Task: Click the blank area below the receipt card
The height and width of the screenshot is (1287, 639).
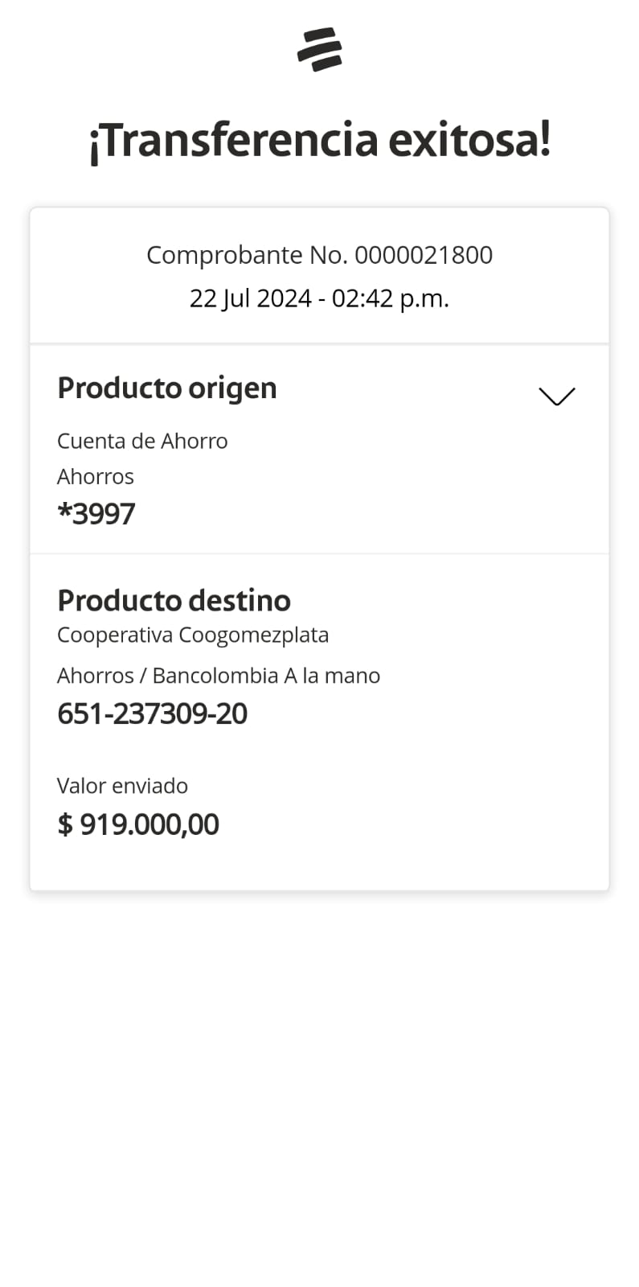Action: click(x=319, y=1086)
